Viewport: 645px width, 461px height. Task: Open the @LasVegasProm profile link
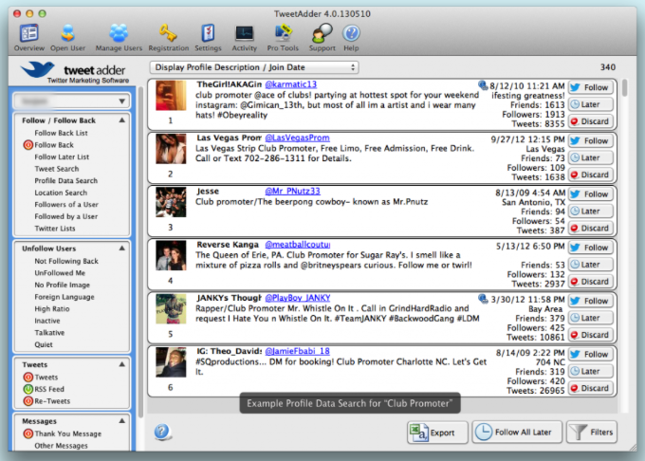(x=297, y=138)
